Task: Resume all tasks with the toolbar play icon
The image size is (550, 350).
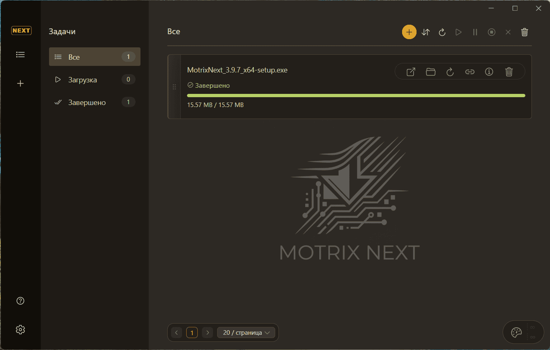Action: click(459, 32)
